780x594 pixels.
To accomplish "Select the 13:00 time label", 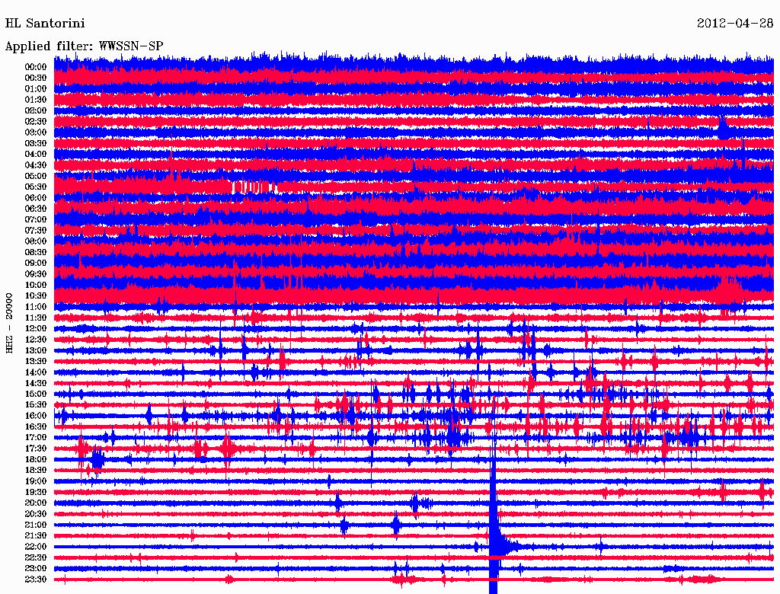I will pyautogui.click(x=36, y=351).
